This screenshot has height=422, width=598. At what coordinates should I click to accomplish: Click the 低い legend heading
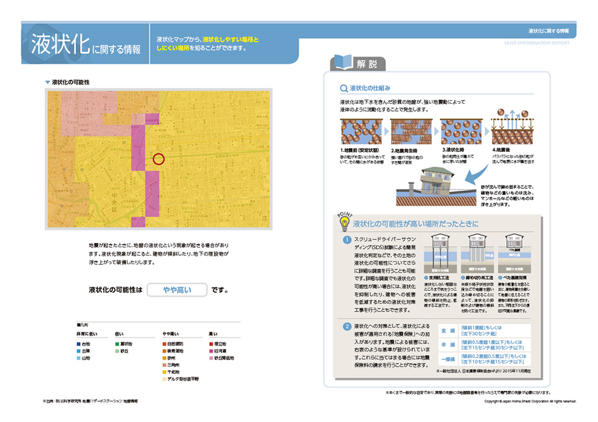pyautogui.click(x=120, y=334)
